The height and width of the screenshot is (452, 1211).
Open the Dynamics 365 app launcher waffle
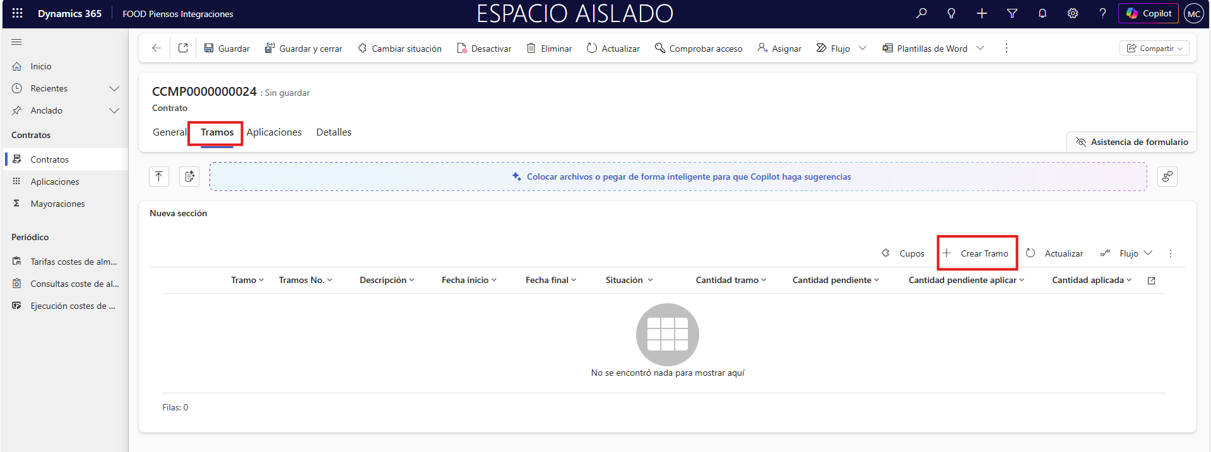(18, 13)
